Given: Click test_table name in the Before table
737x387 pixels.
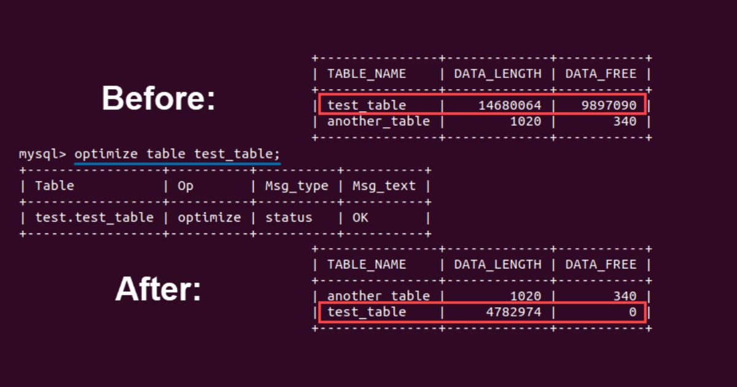Looking at the screenshot, I should click(x=367, y=106).
